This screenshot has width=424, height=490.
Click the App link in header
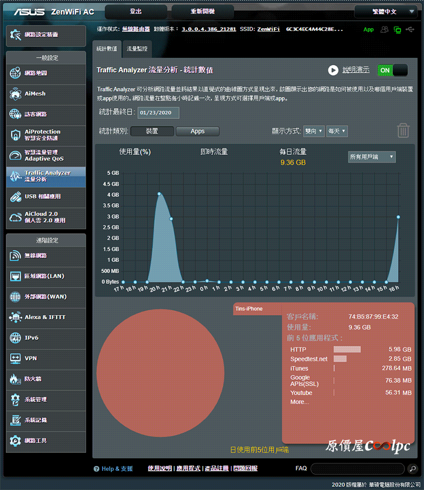pyautogui.click(x=368, y=29)
